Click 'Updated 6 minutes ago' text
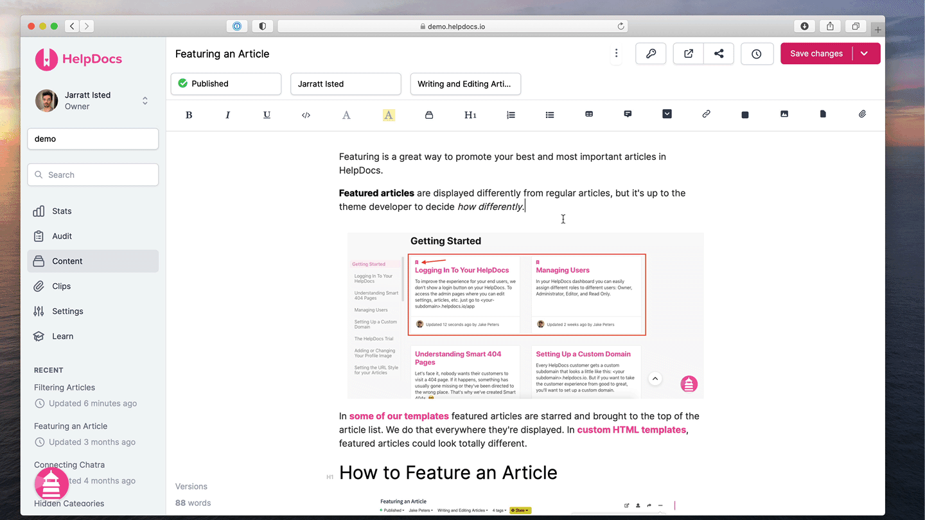 [94, 403]
